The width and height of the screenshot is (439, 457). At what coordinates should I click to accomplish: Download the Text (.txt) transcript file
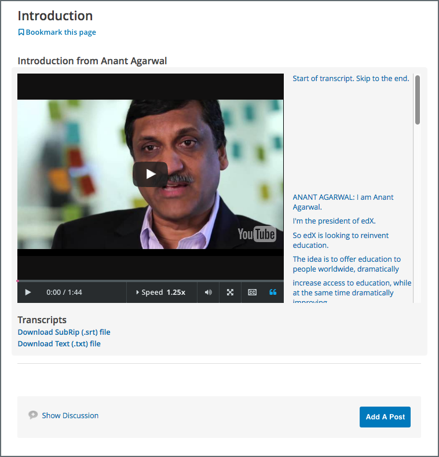[x=59, y=343]
